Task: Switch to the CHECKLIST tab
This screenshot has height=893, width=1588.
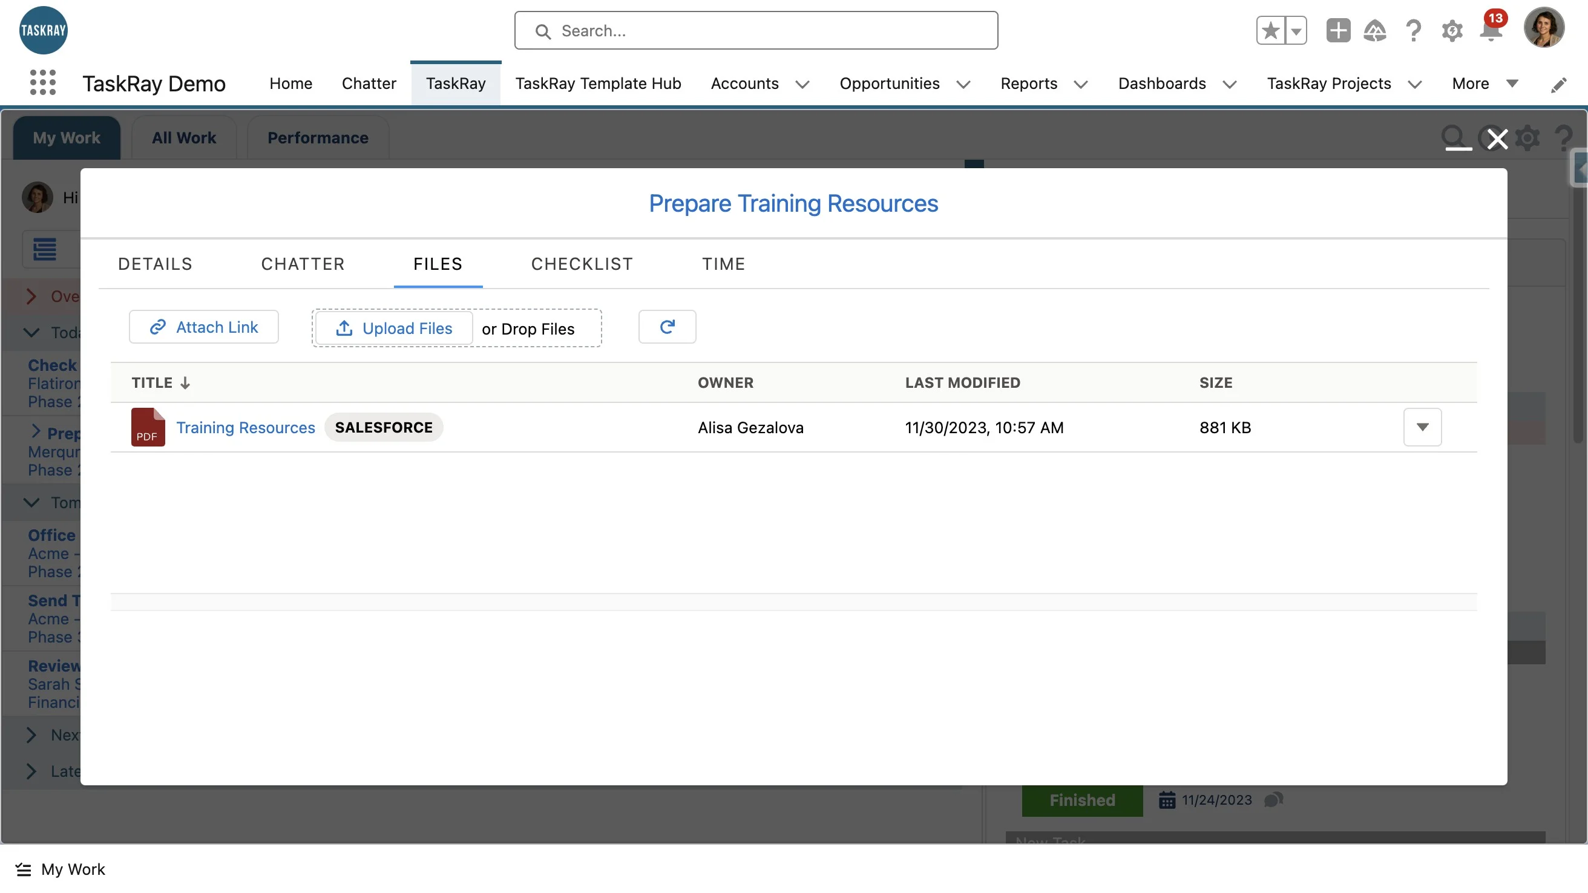Action: click(x=582, y=264)
